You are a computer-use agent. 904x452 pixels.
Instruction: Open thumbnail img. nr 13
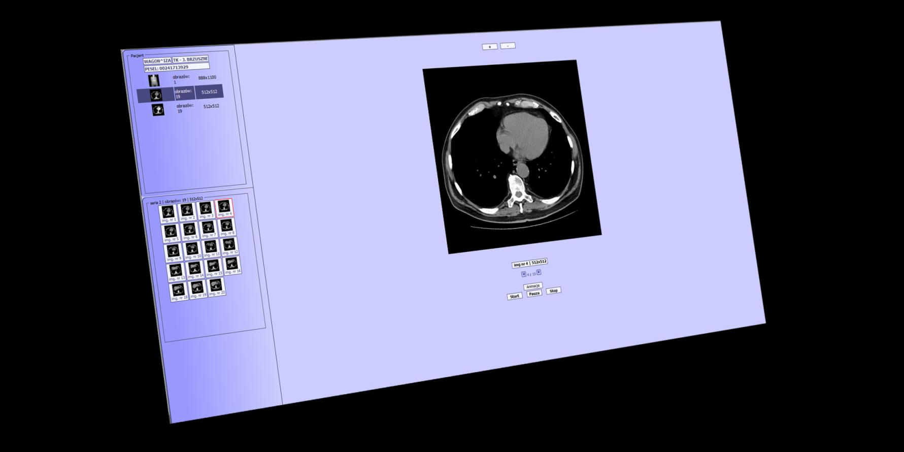point(176,272)
